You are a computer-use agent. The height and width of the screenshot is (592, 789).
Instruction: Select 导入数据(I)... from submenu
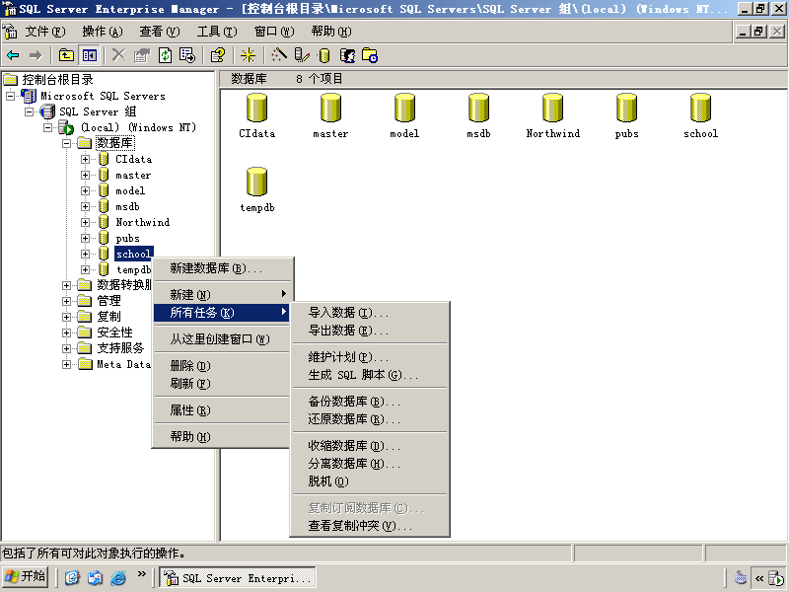pos(369,313)
